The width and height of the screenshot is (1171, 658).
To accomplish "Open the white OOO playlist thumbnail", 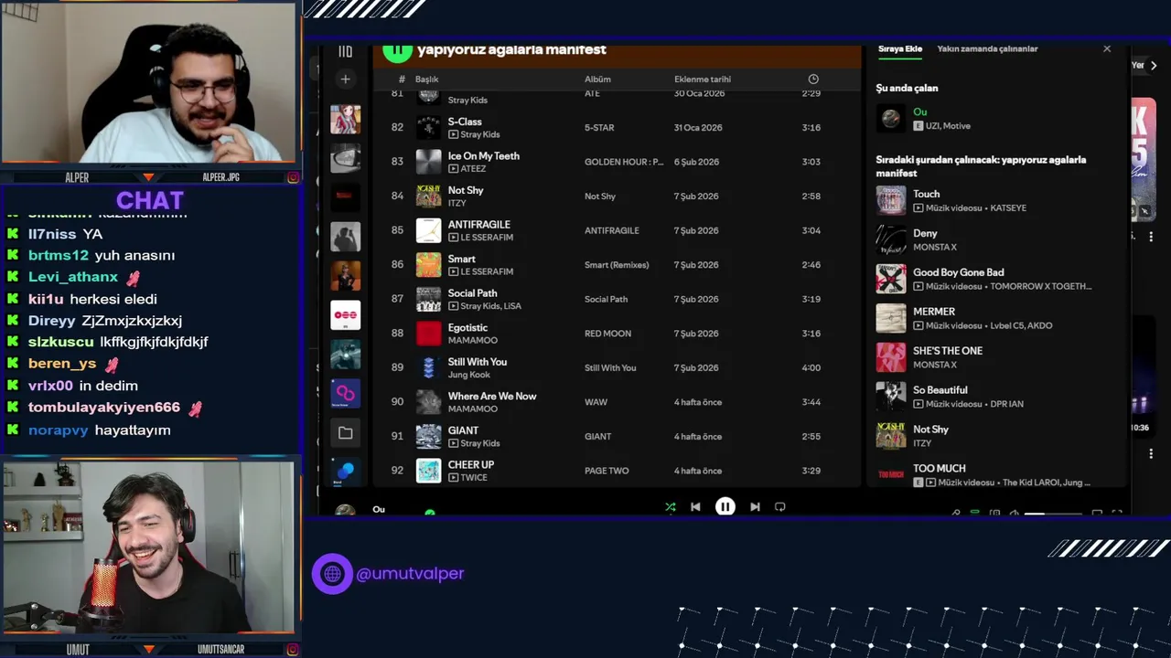I will pyautogui.click(x=345, y=314).
